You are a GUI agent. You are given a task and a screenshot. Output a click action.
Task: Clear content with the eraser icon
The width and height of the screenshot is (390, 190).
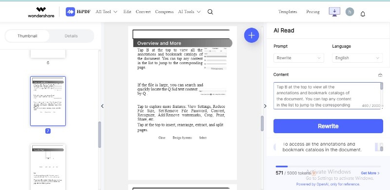click(x=380, y=75)
